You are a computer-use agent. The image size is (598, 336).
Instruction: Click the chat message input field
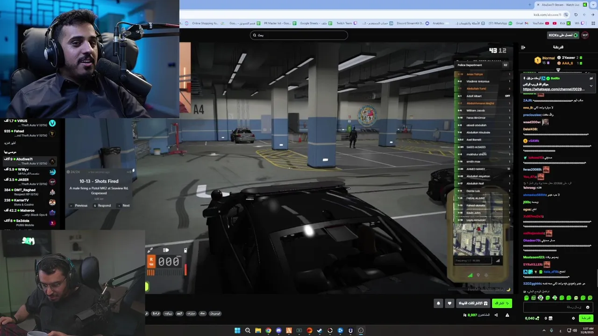(558, 307)
